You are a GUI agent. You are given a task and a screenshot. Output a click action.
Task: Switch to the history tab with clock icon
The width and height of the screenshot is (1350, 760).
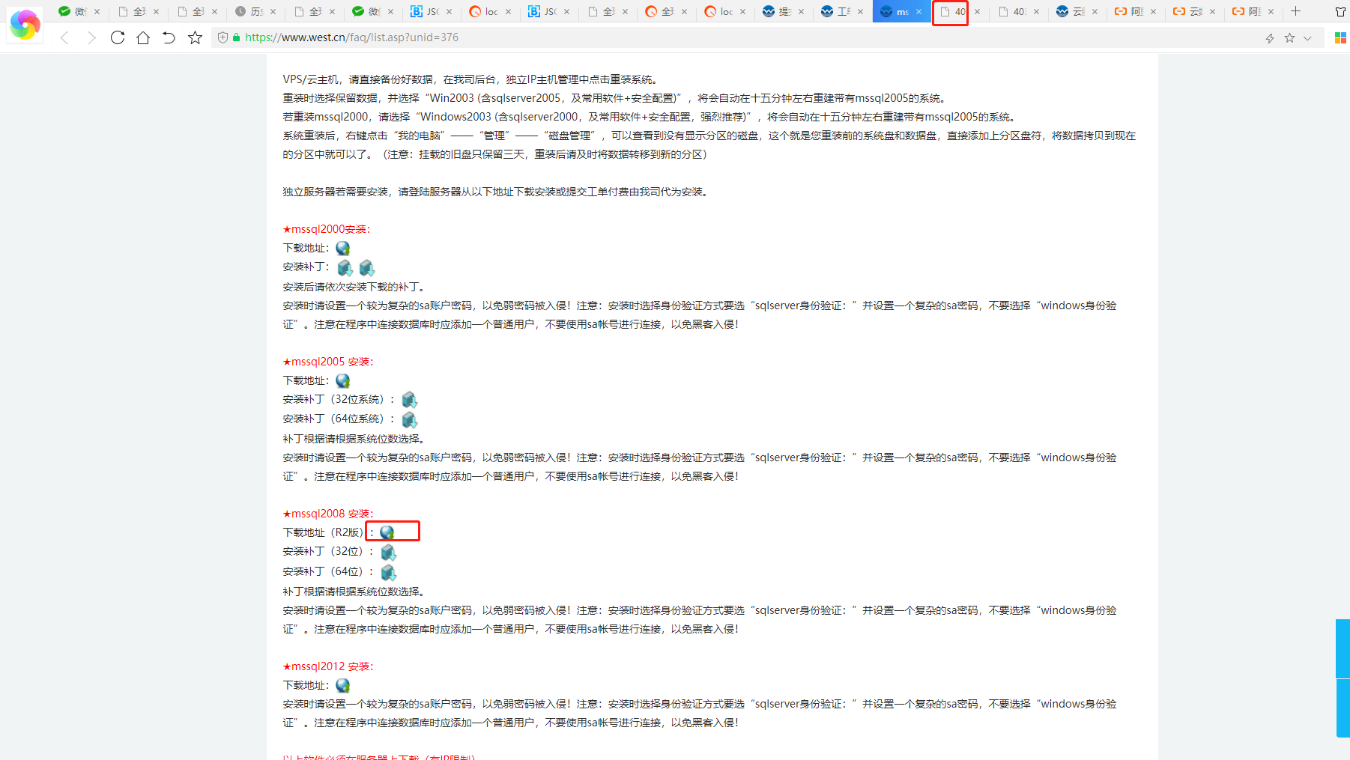tap(249, 12)
